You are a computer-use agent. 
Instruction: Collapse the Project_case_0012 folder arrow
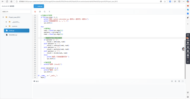[3, 17]
